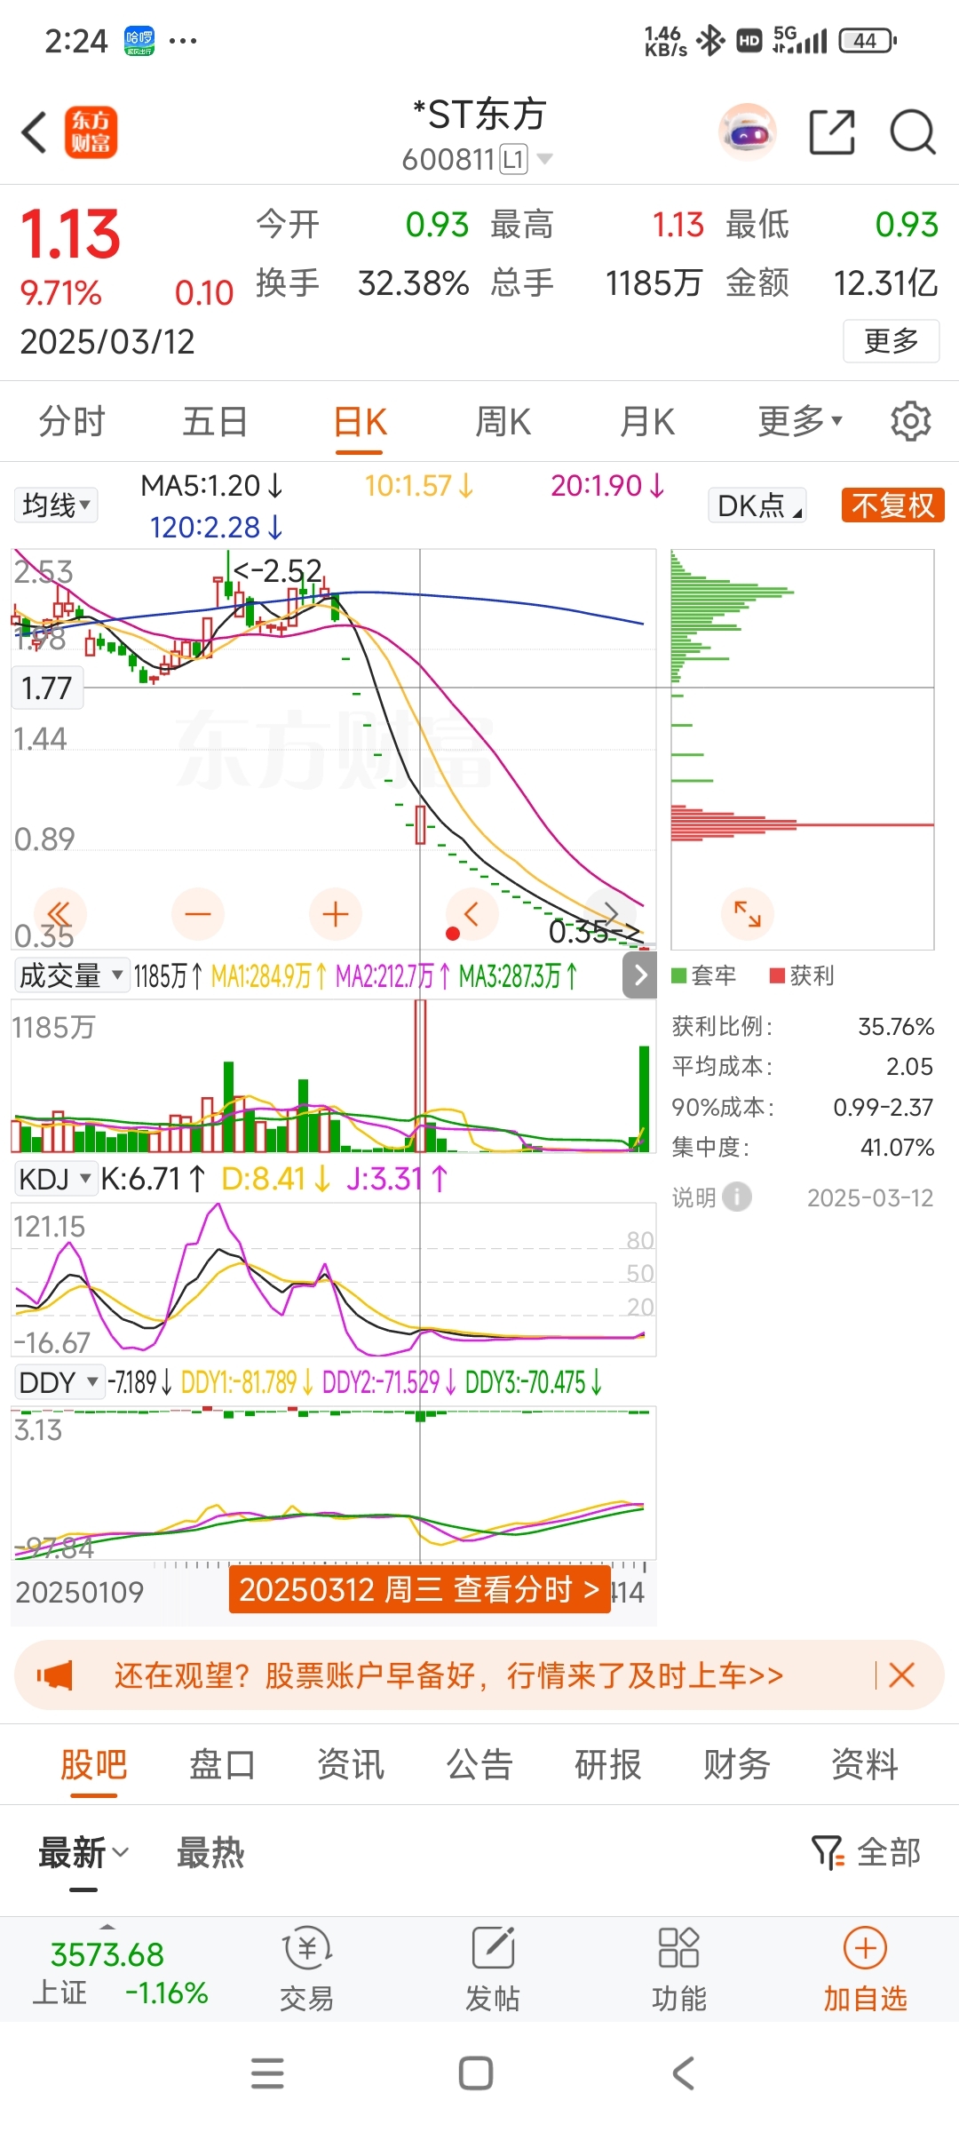Toggle the 不复权 adjustment button
The image size is (959, 2132).
click(x=893, y=505)
